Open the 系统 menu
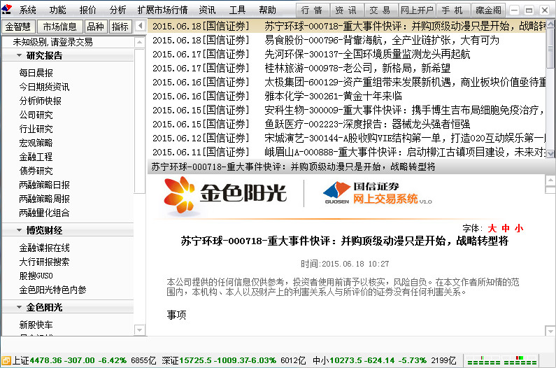556x368 pixels. pyautogui.click(x=28, y=10)
